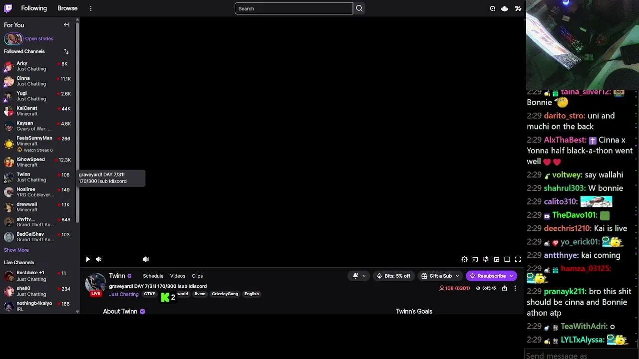
Task: Mute the player volume
Action: pos(98,259)
